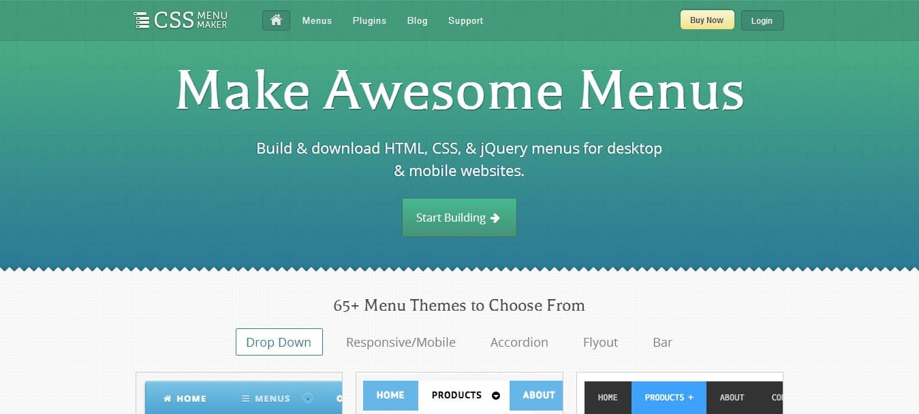The image size is (919, 414).
Task: Switch to the Responsive/Mobile tab
Action: 401,342
